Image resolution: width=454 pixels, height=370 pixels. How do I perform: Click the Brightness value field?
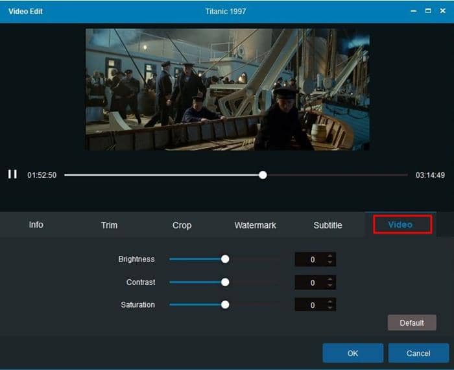click(x=315, y=259)
